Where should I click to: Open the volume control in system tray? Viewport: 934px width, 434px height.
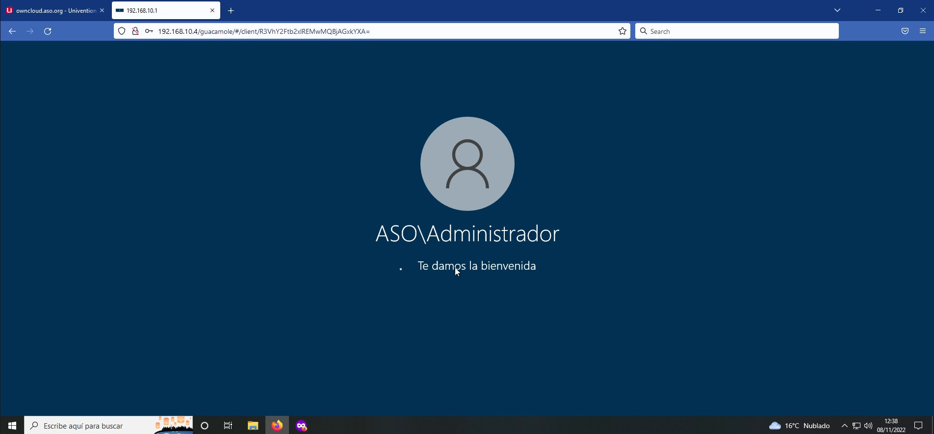click(x=868, y=426)
